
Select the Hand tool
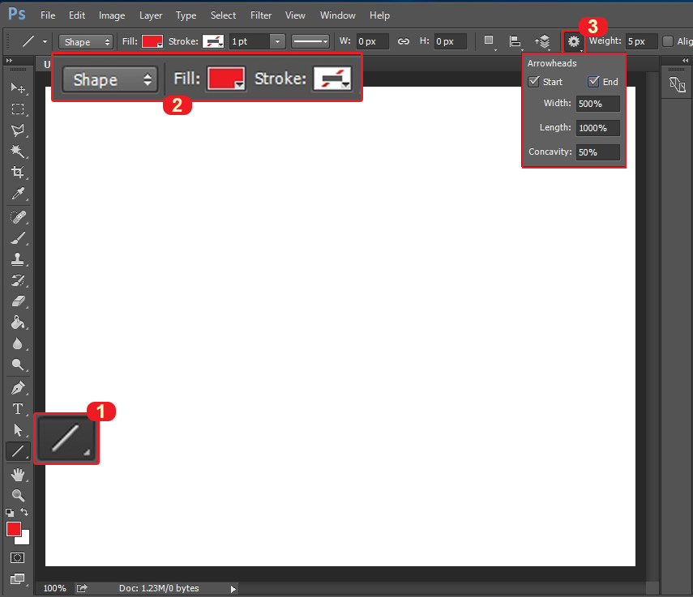(18, 475)
